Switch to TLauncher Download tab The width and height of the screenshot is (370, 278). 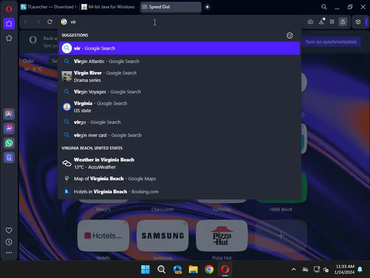(x=49, y=7)
